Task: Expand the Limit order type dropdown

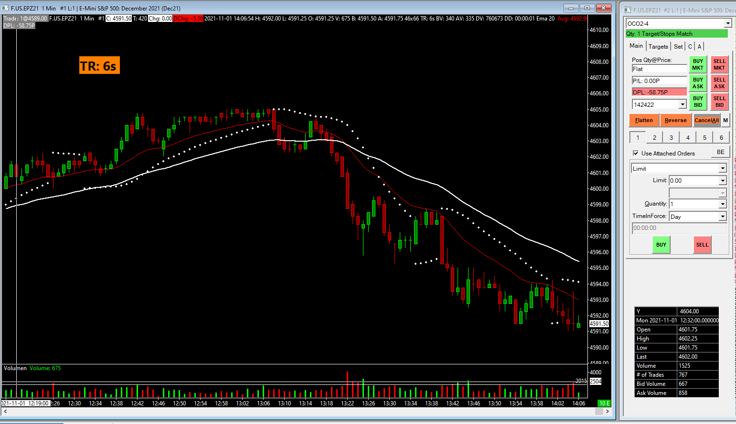Action: click(x=723, y=168)
